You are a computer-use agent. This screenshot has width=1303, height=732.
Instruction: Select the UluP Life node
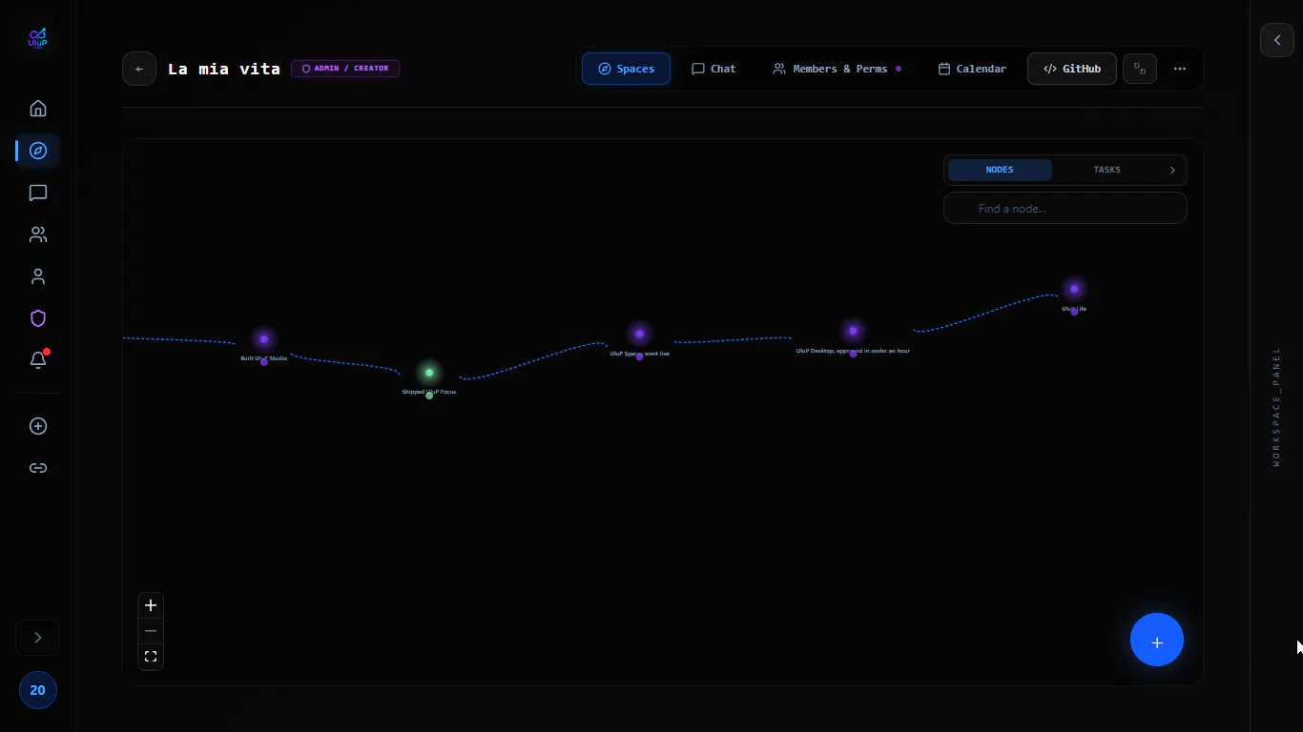click(x=1074, y=289)
